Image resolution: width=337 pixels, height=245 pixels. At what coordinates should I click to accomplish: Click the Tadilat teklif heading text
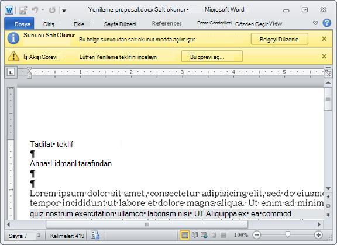coord(51,144)
